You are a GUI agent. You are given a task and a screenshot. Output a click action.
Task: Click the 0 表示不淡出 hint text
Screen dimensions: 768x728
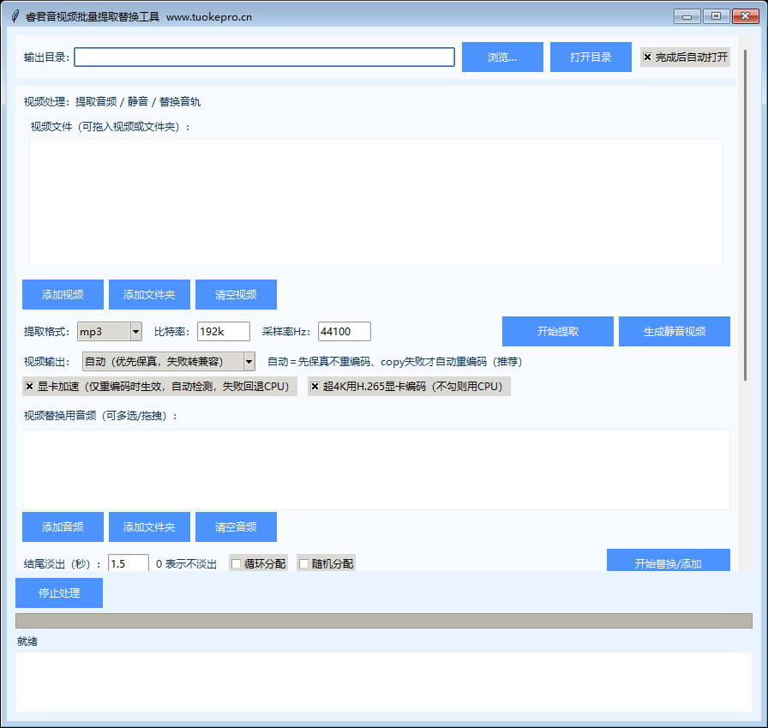(x=186, y=564)
